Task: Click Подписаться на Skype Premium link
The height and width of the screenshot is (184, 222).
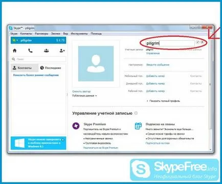Action: [x=101, y=148]
